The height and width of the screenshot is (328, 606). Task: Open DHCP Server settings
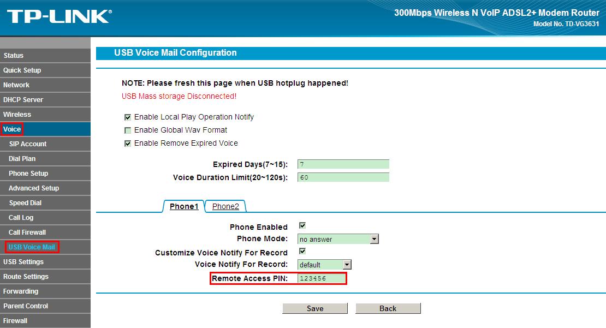click(45, 99)
